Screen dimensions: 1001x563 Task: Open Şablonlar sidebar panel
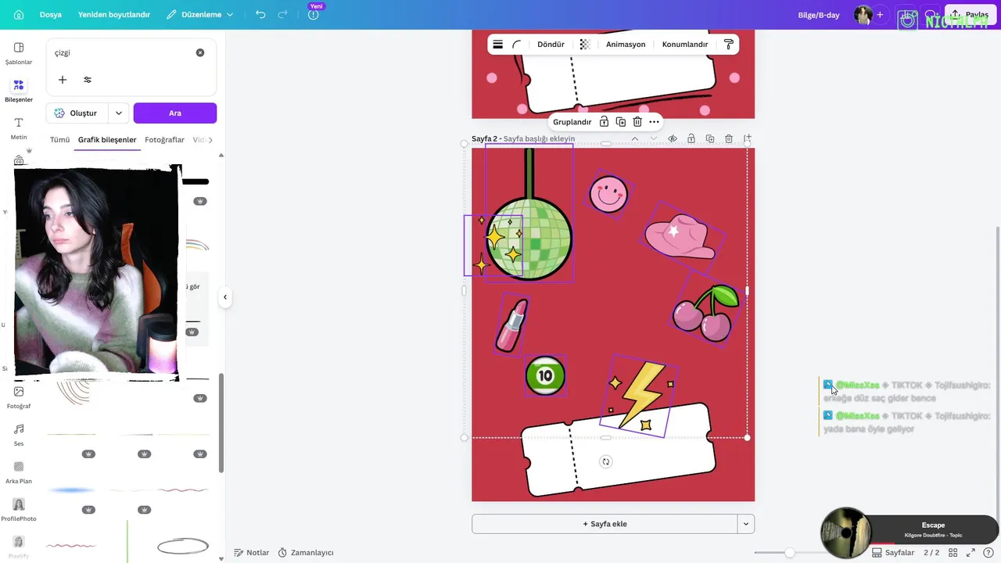[x=19, y=53]
